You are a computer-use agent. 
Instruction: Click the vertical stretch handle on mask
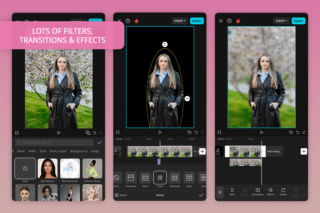(x=165, y=44)
